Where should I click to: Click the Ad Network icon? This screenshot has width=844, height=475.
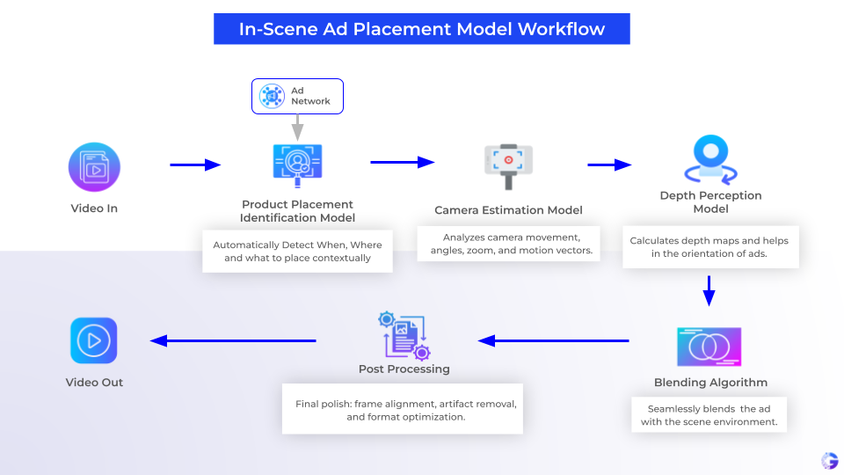pos(273,96)
